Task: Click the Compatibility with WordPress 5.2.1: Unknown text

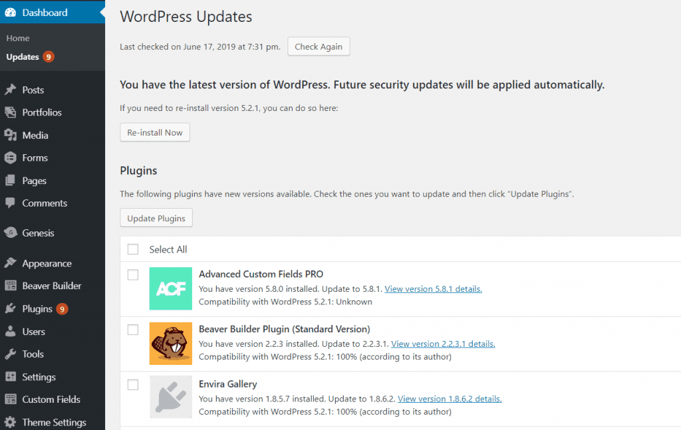Action: pos(285,302)
